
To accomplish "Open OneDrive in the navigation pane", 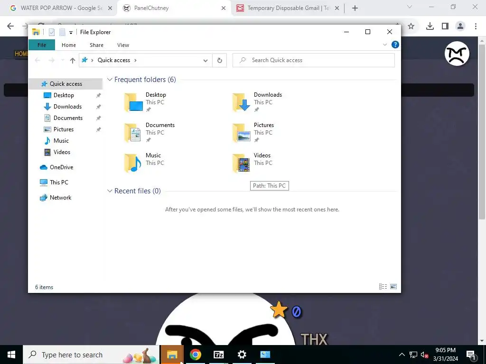I will click(61, 167).
